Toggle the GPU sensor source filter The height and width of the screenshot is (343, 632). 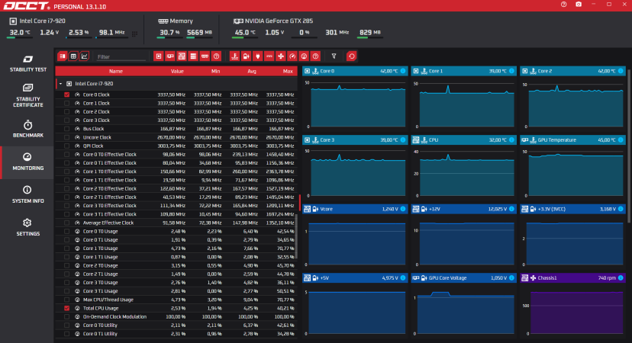click(x=170, y=56)
